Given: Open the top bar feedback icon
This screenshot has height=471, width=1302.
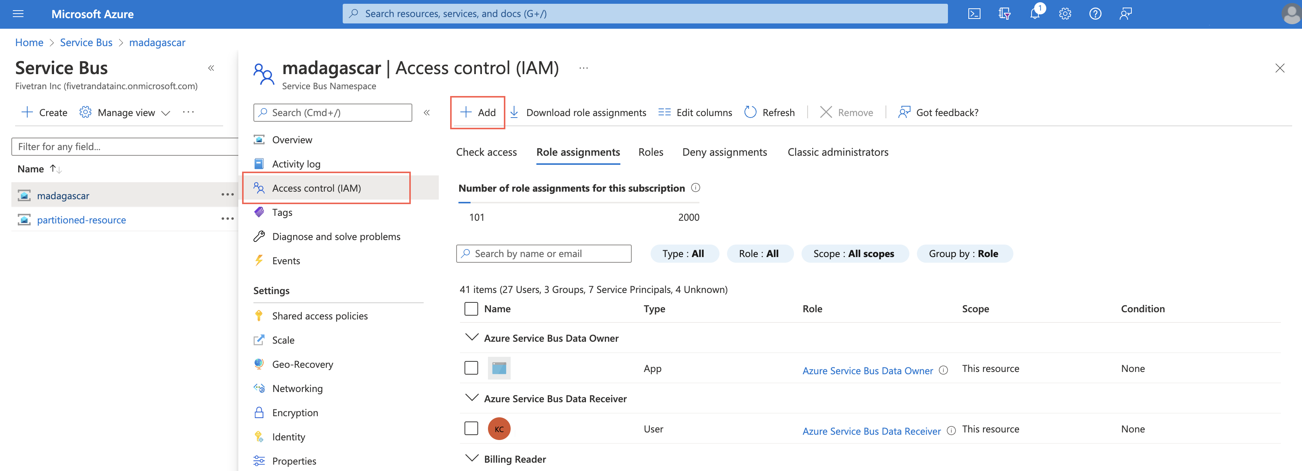Looking at the screenshot, I should coord(1126,14).
